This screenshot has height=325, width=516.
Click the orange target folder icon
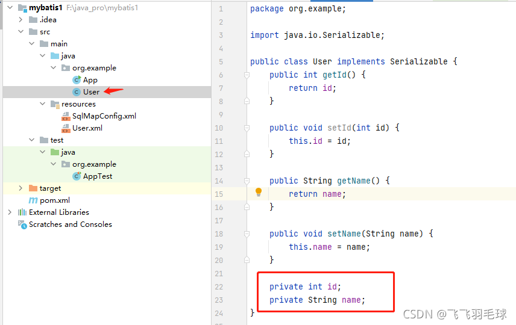coord(33,188)
